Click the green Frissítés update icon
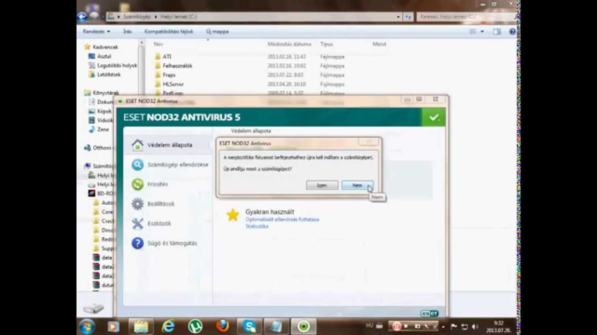This screenshot has height=335, width=597. click(x=137, y=184)
